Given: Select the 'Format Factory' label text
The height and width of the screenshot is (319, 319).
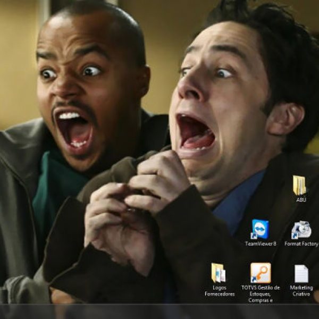Looking at the screenshot, I should click(x=301, y=244).
